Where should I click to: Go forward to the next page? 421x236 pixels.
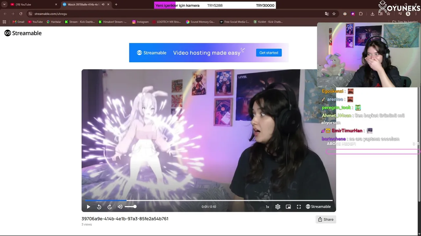(x=13, y=14)
